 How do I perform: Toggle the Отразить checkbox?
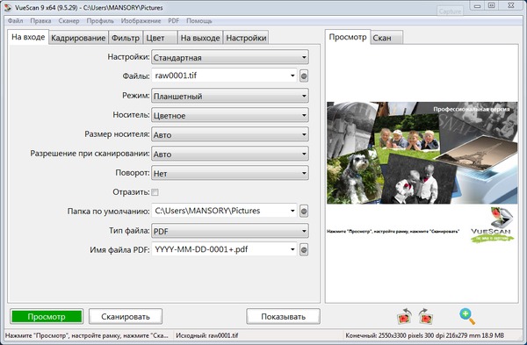155,192
